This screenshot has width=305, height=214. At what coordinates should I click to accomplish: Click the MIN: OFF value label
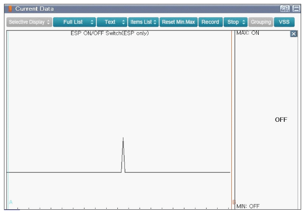click(248, 206)
